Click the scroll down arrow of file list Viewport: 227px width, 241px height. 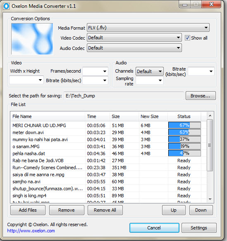[210, 199]
